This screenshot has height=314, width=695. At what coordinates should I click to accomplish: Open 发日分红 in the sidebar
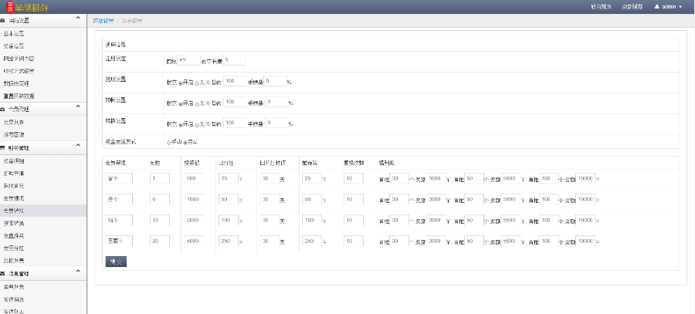[13, 248]
